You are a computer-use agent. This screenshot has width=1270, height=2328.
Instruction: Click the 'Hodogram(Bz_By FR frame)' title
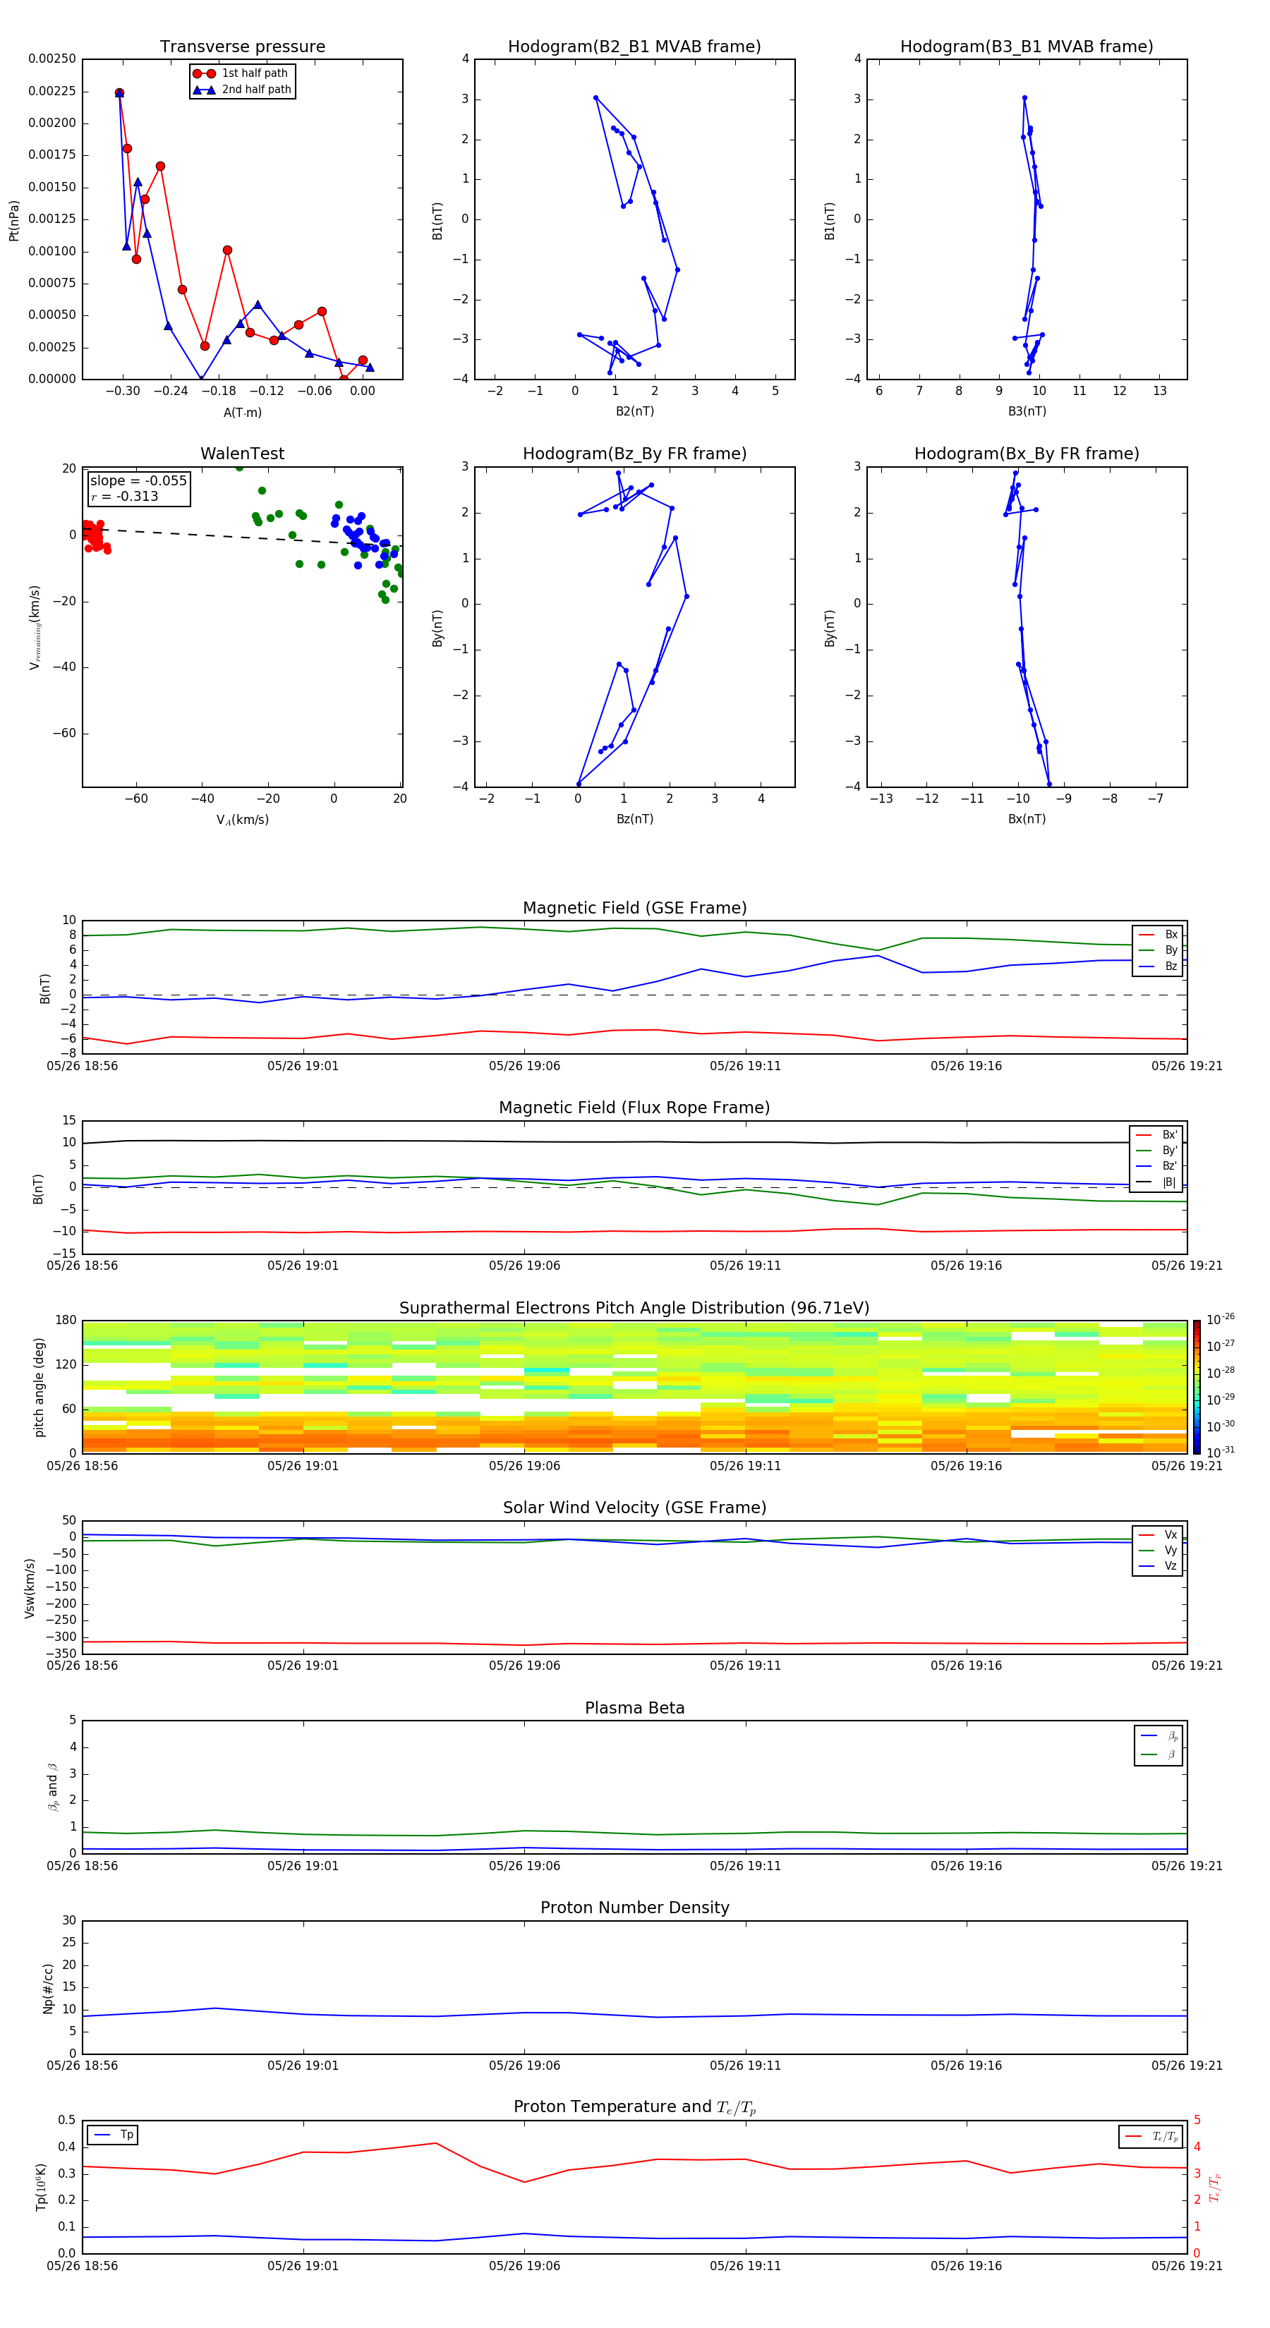tap(634, 454)
